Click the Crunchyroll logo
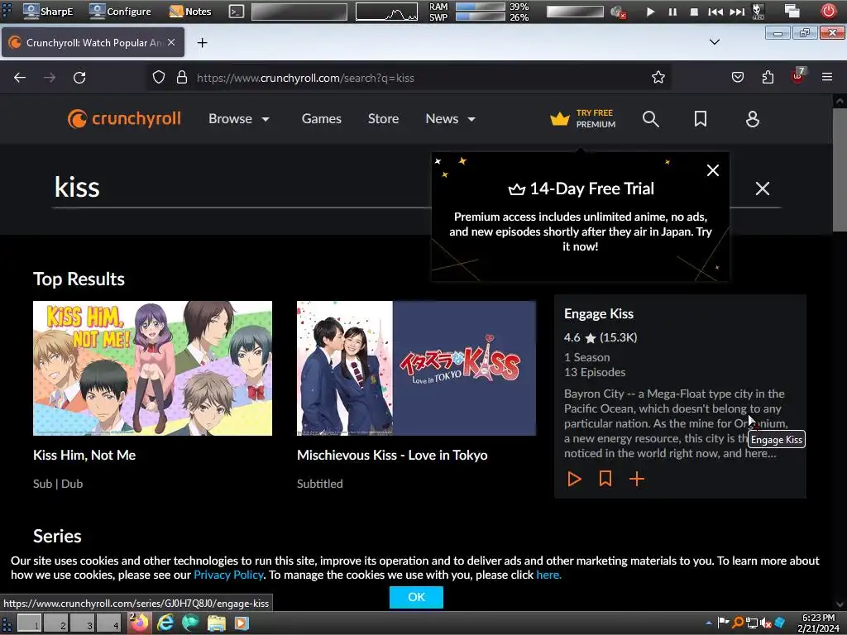Viewport: 847px width, 635px height. point(124,119)
